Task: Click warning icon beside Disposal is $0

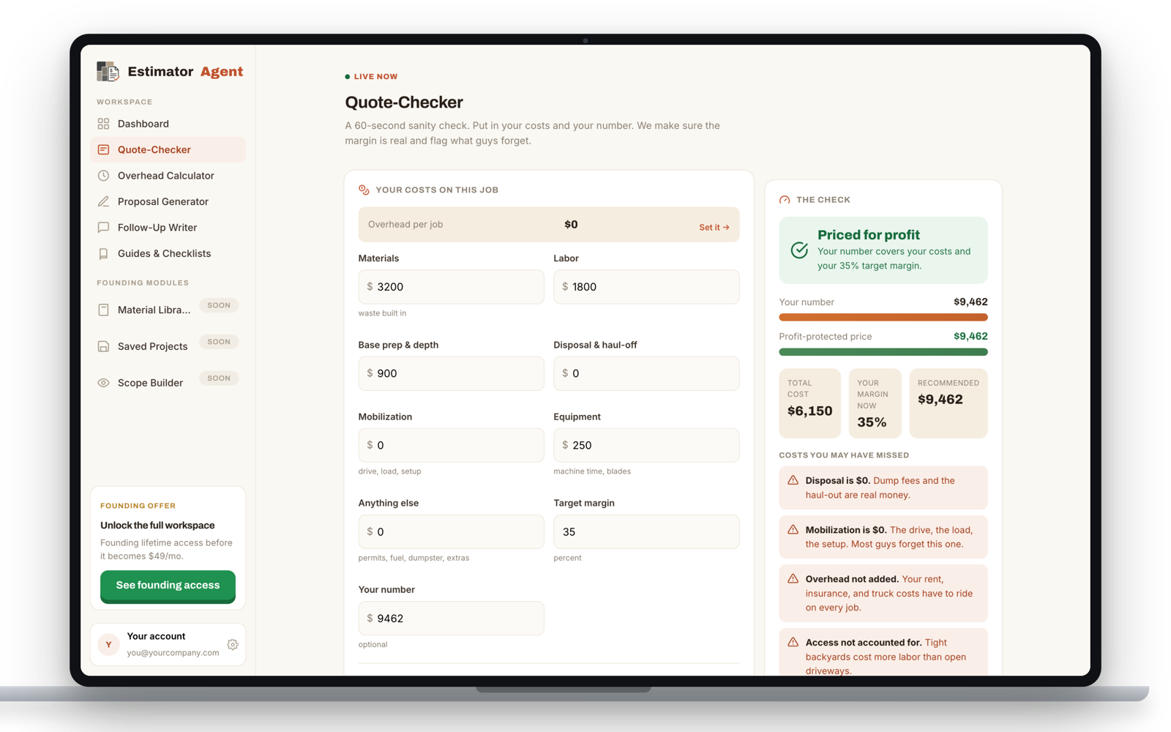Action: [793, 480]
